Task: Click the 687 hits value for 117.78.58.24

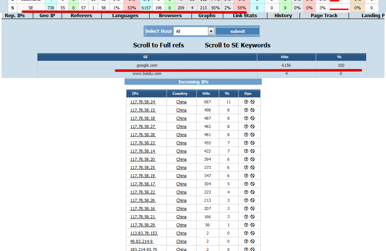Action: pos(208,102)
